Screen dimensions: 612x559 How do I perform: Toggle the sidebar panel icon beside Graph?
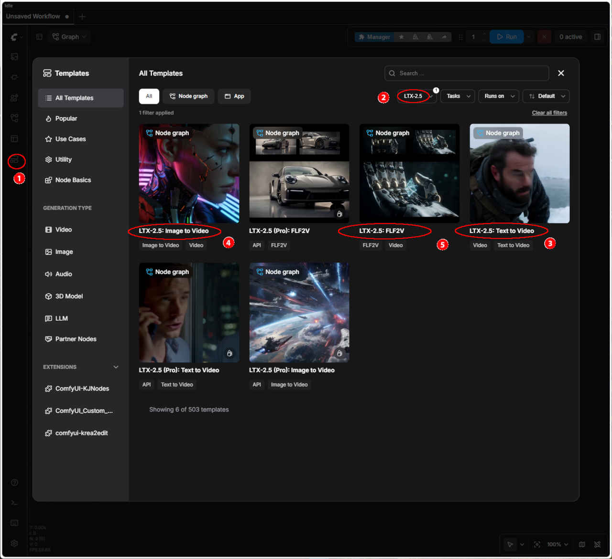coord(39,37)
